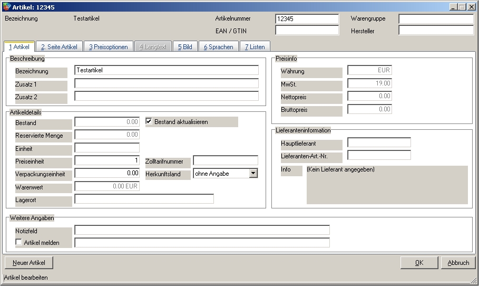Click into the Artikelnummer field
The height and width of the screenshot is (286, 479).
tap(307, 19)
